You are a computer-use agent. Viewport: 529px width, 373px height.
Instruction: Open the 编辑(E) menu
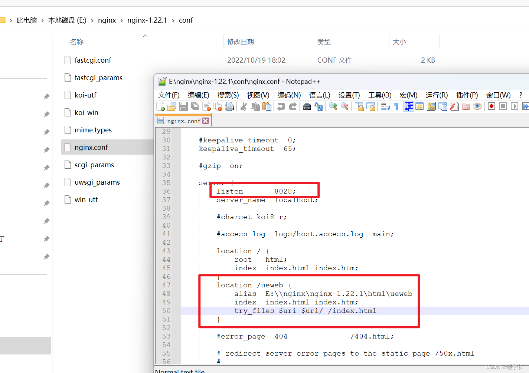point(199,95)
